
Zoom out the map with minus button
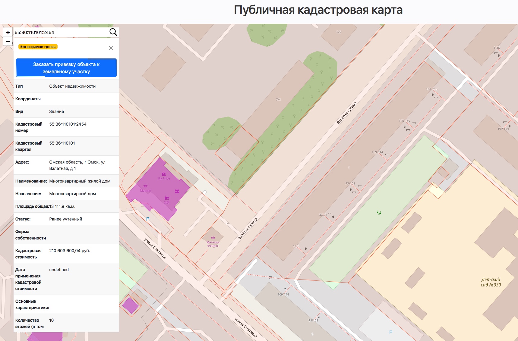click(x=8, y=41)
